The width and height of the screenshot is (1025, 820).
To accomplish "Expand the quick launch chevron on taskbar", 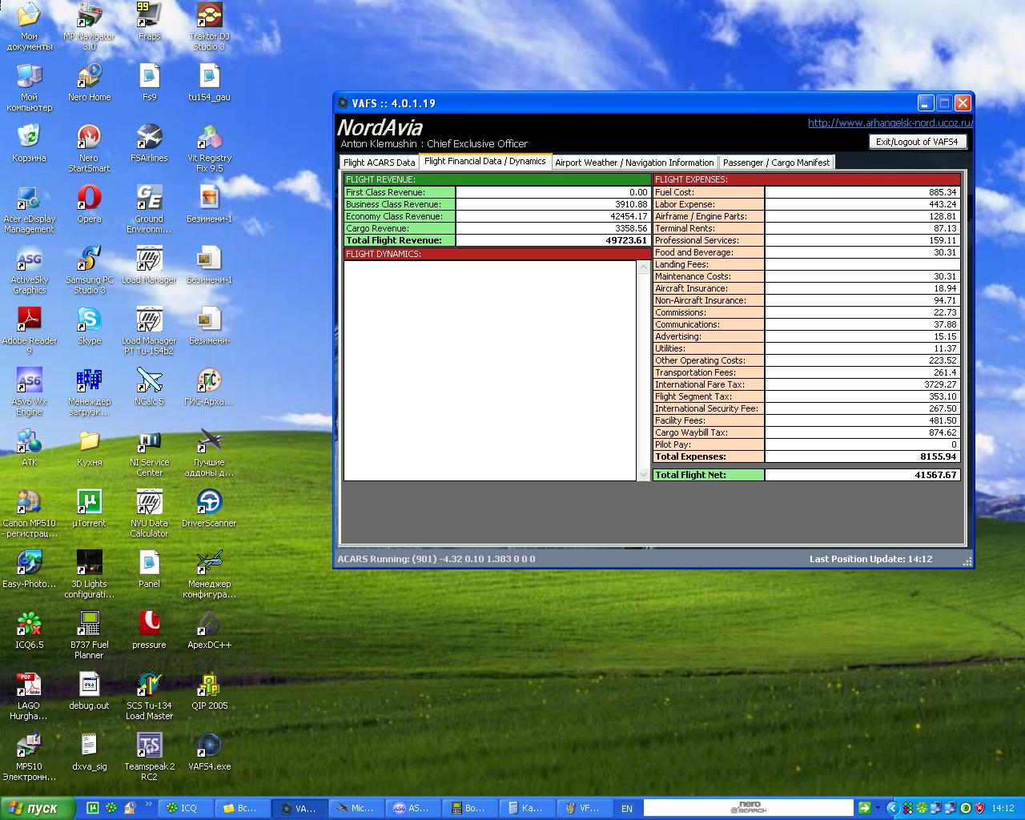I will (x=148, y=802).
